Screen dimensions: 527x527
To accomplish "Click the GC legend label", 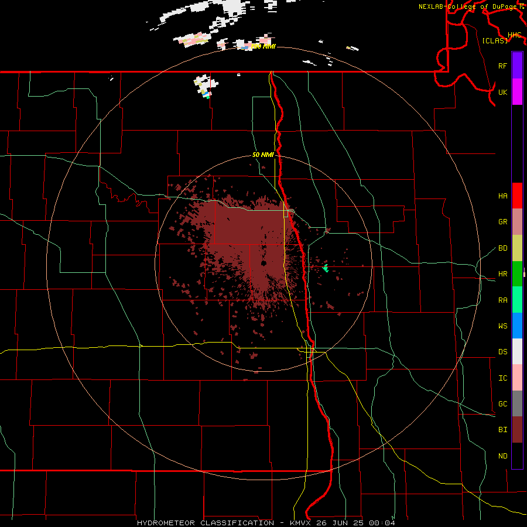I will [x=502, y=403].
